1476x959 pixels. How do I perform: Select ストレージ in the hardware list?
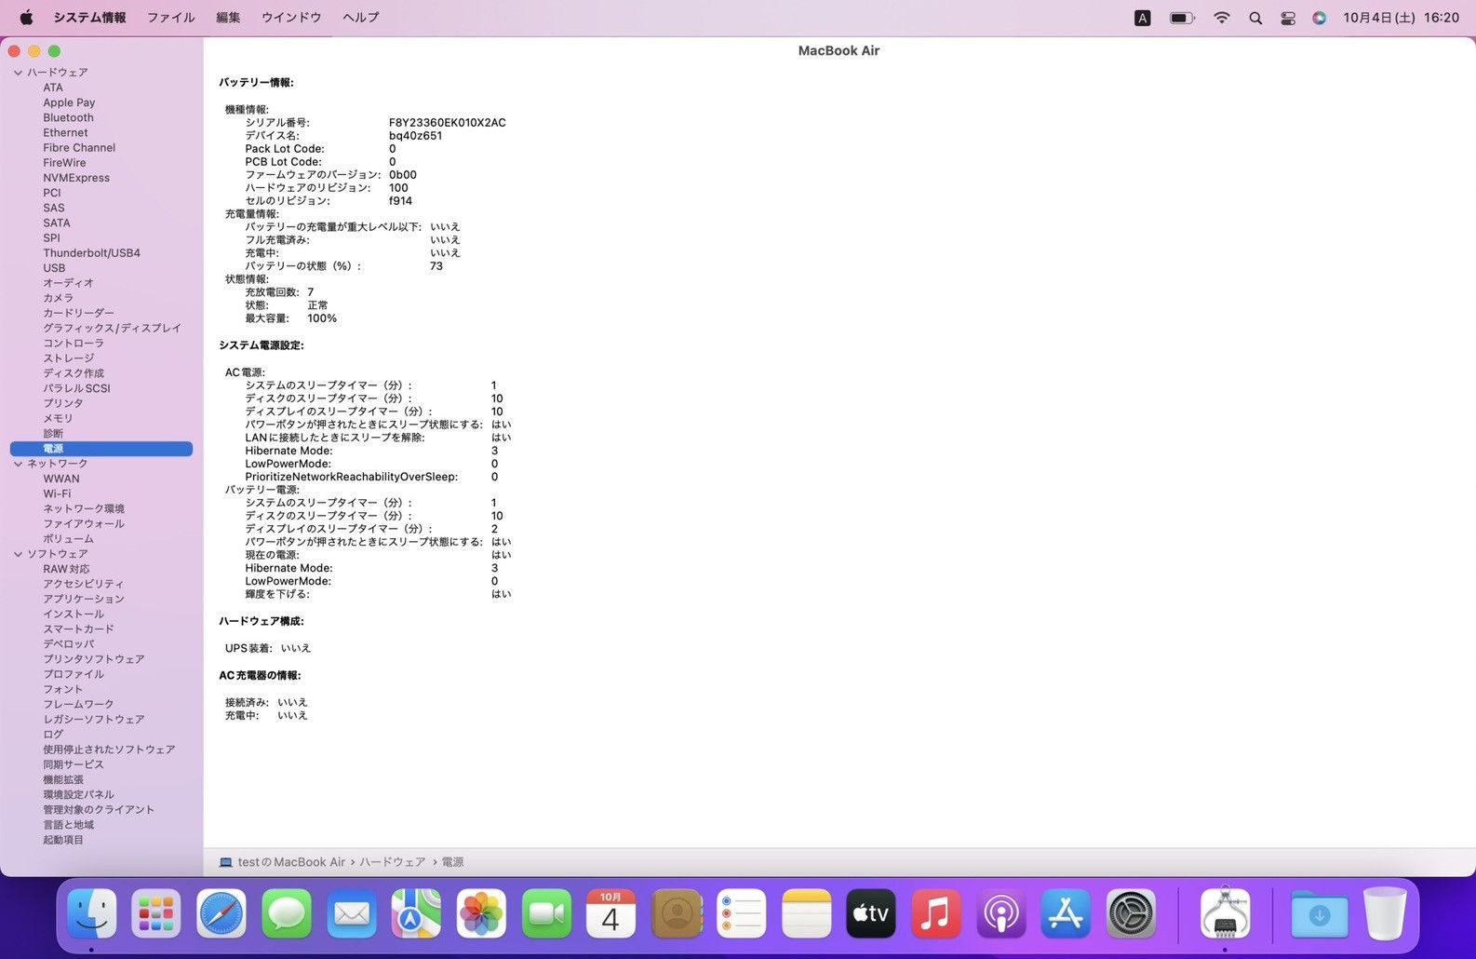pyautogui.click(x=68, y=358)
